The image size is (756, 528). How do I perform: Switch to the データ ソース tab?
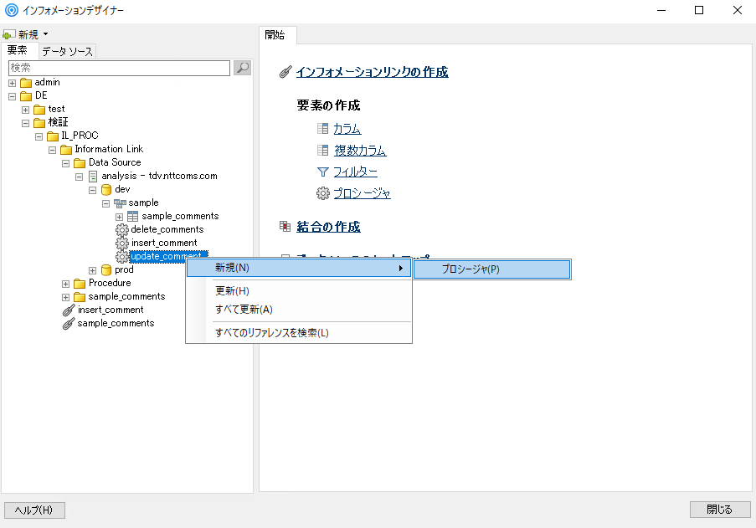coord(67,51)
